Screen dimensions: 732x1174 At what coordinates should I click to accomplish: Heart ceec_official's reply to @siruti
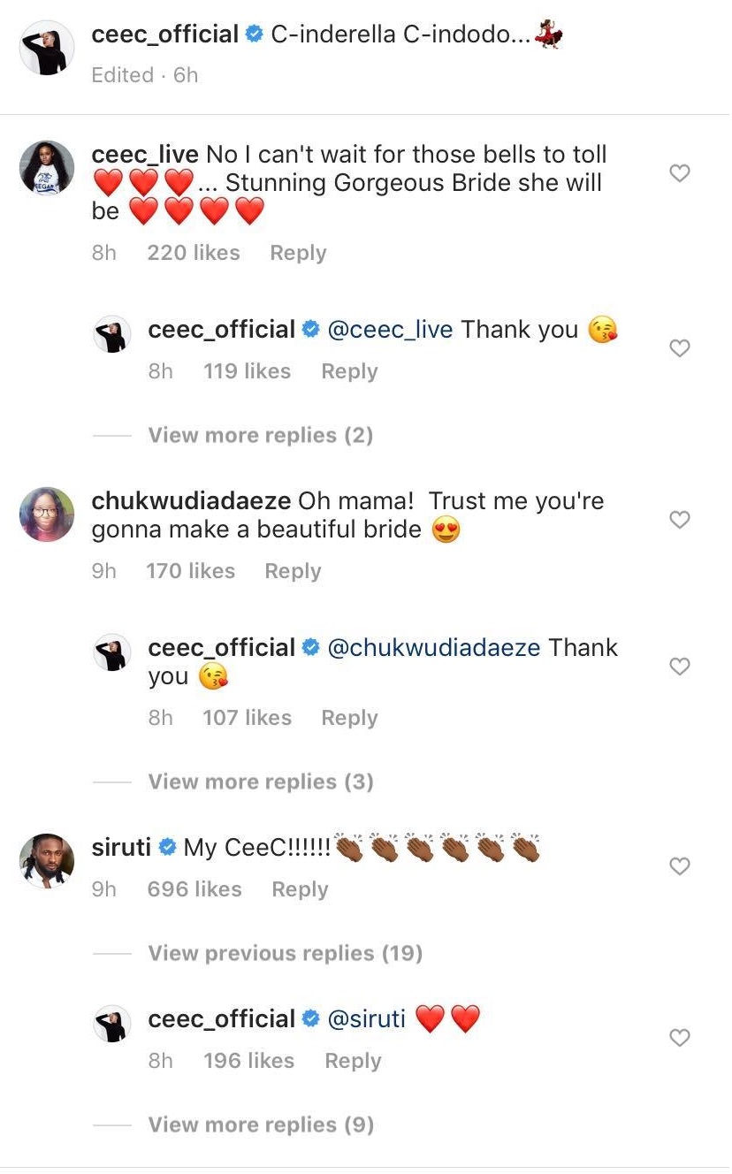click(x=679, y=1038)
